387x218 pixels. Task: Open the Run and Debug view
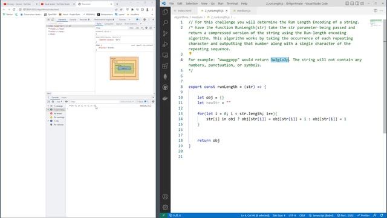pyautogui.click(x=165, y=44)
